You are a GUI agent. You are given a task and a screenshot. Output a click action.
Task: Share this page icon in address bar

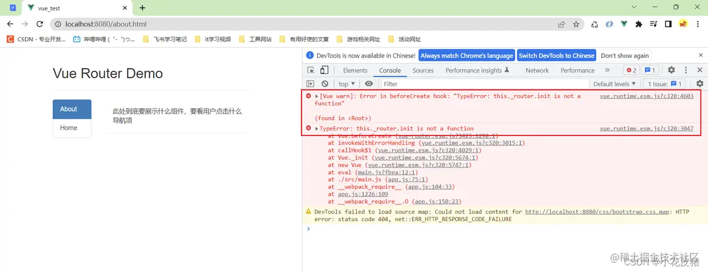(x=561, y=24)
